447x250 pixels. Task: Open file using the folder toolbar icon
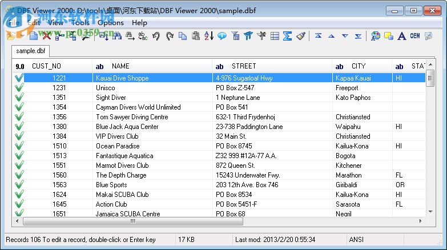coord(11,36)
